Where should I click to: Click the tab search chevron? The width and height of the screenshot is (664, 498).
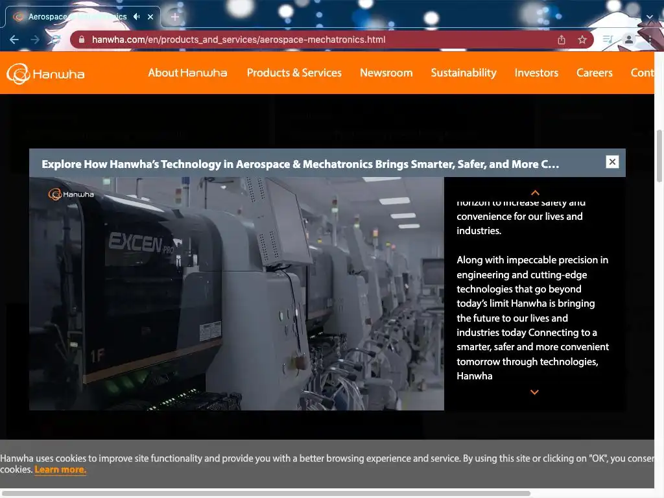pos(650,17)
